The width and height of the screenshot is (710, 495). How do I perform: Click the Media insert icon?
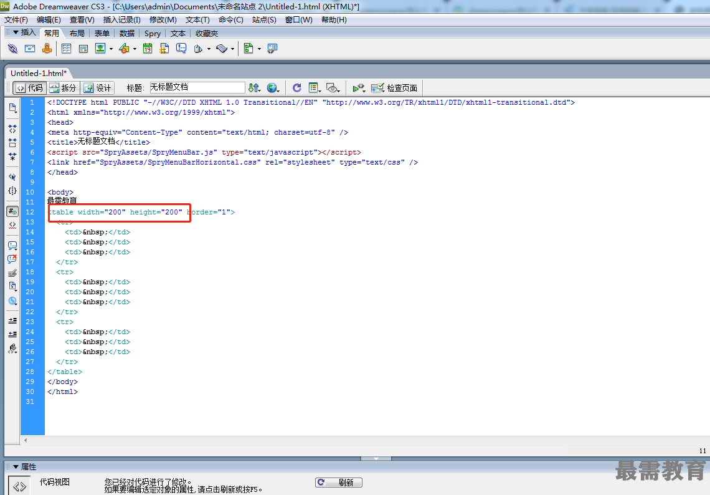(124, 49)
